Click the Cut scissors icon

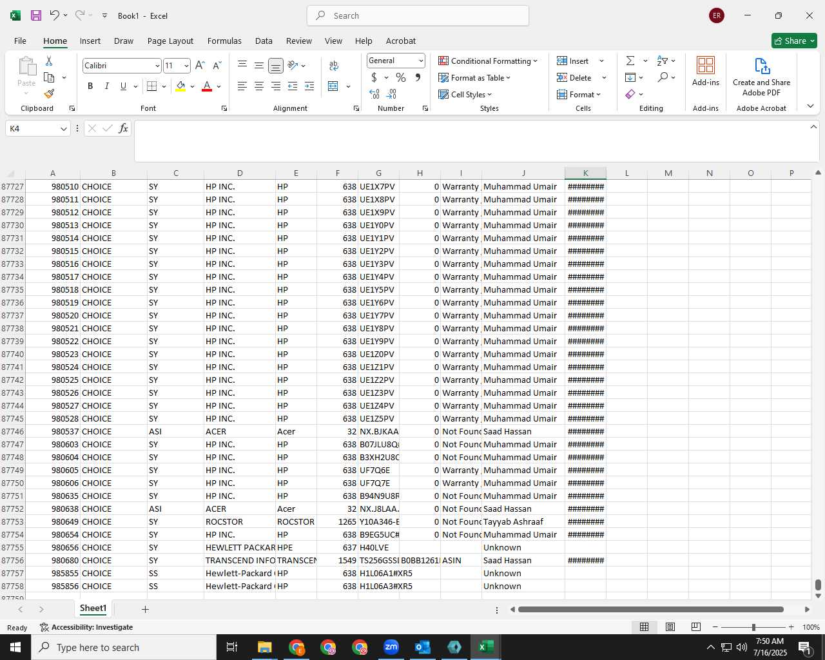pyautogui.click(x=49, y=61)
